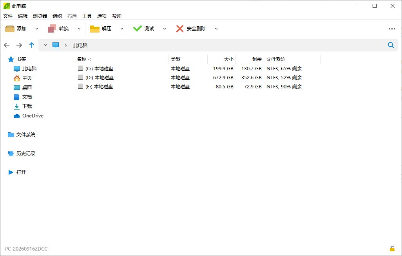The height and width of the screenshot is (256, 402).
Task: Open the dropdown arrow next to 添加
Action: pyautogui.click(x=37, y=29)
